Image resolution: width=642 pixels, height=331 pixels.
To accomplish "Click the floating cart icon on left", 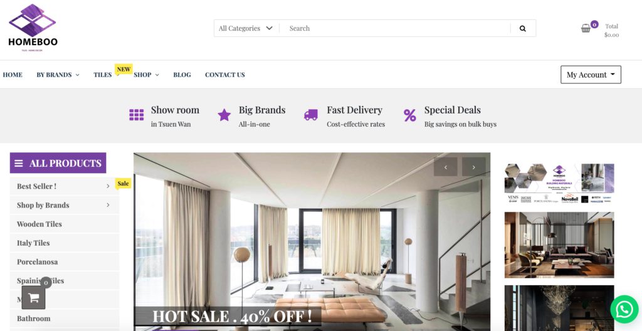I will point(34,297).
